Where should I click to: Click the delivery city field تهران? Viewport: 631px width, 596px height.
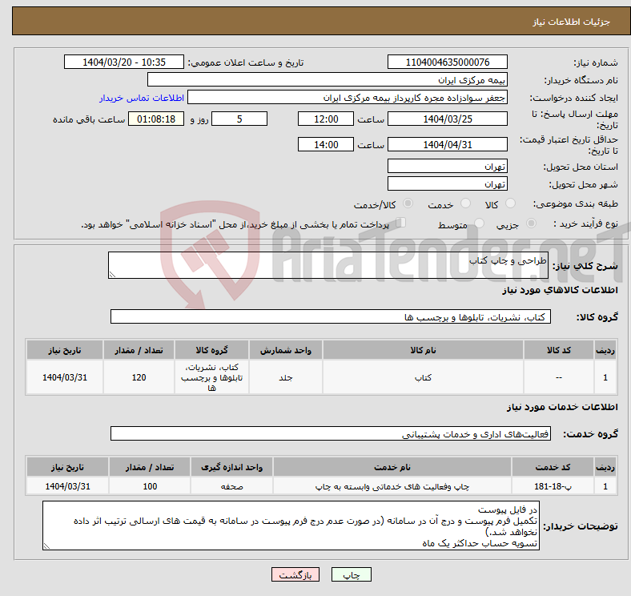[447, 183]
